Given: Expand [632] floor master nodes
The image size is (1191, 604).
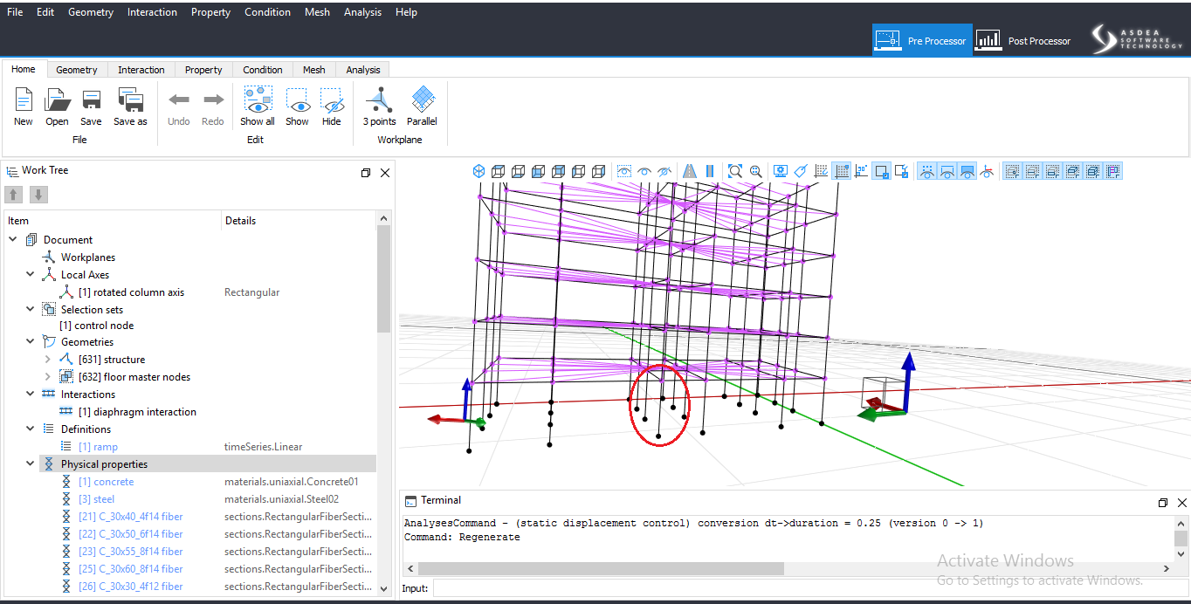Looking at the screenshot, I should click(48, 377).
